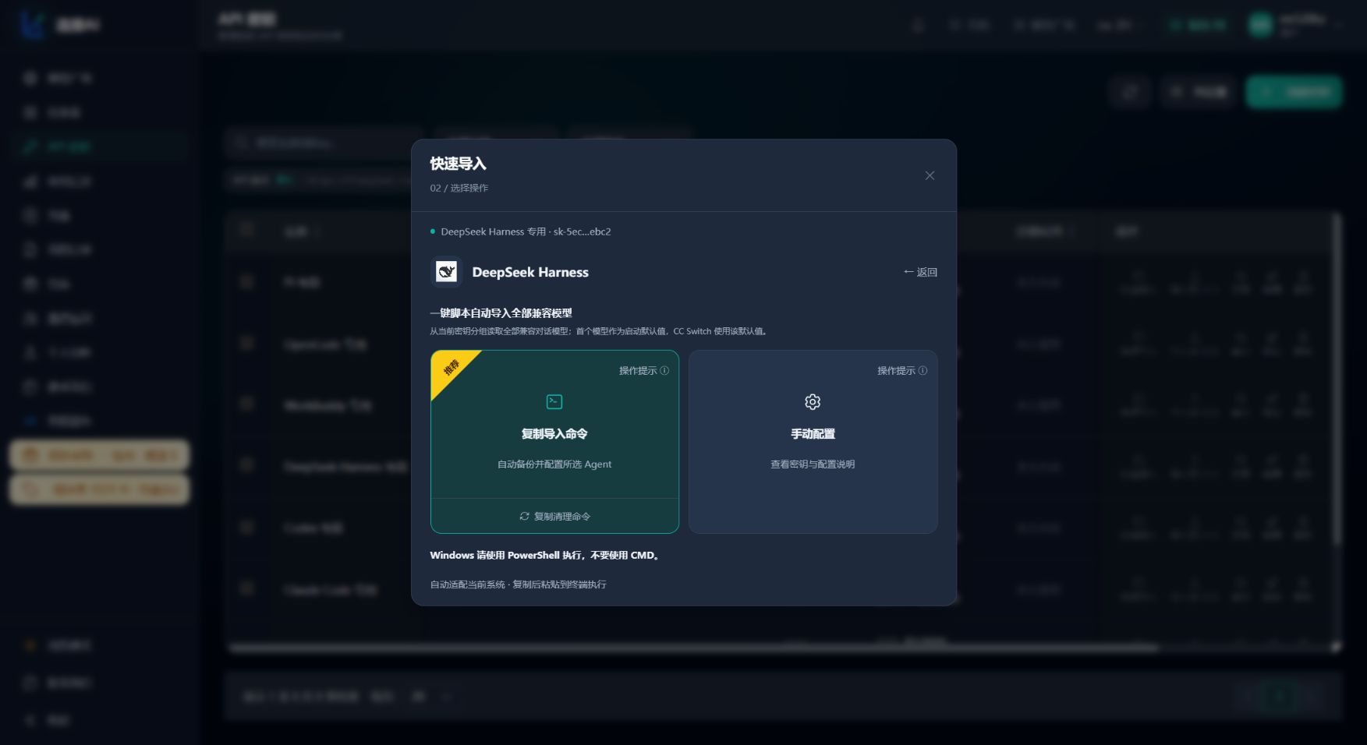Click the "DeepSeek Harness" title text

[530, 272]
